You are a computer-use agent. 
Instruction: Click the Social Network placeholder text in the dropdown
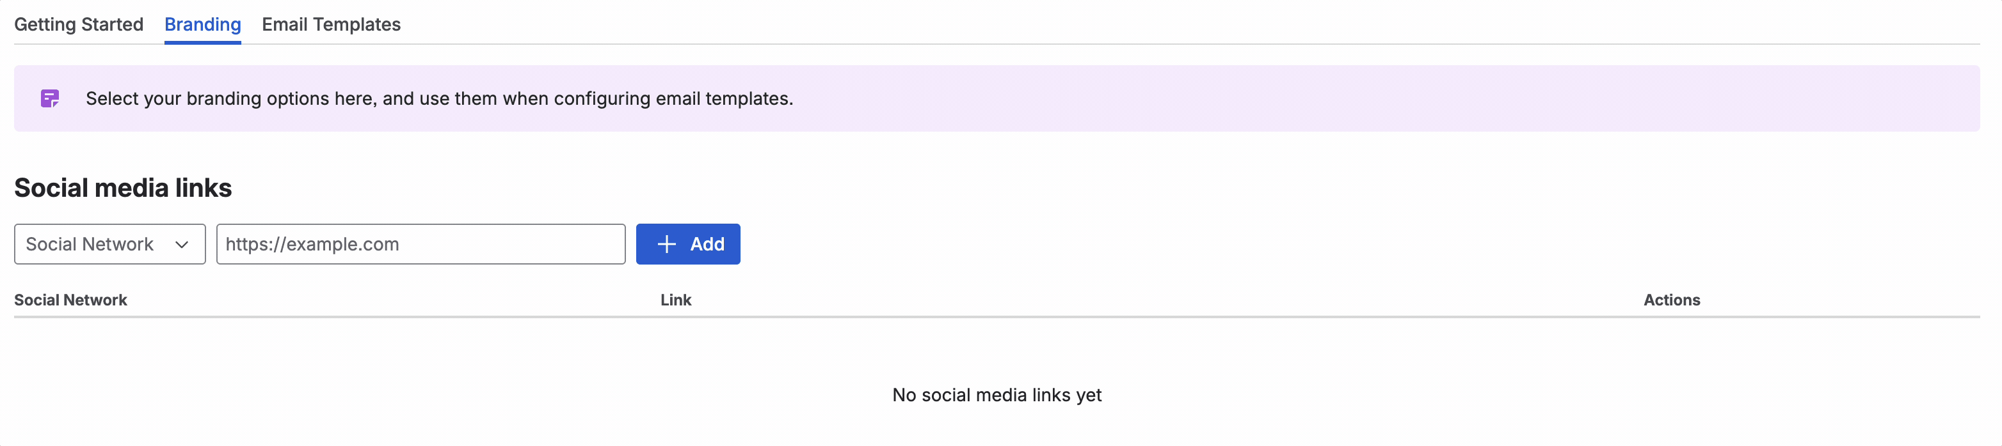tap(90, 244)
